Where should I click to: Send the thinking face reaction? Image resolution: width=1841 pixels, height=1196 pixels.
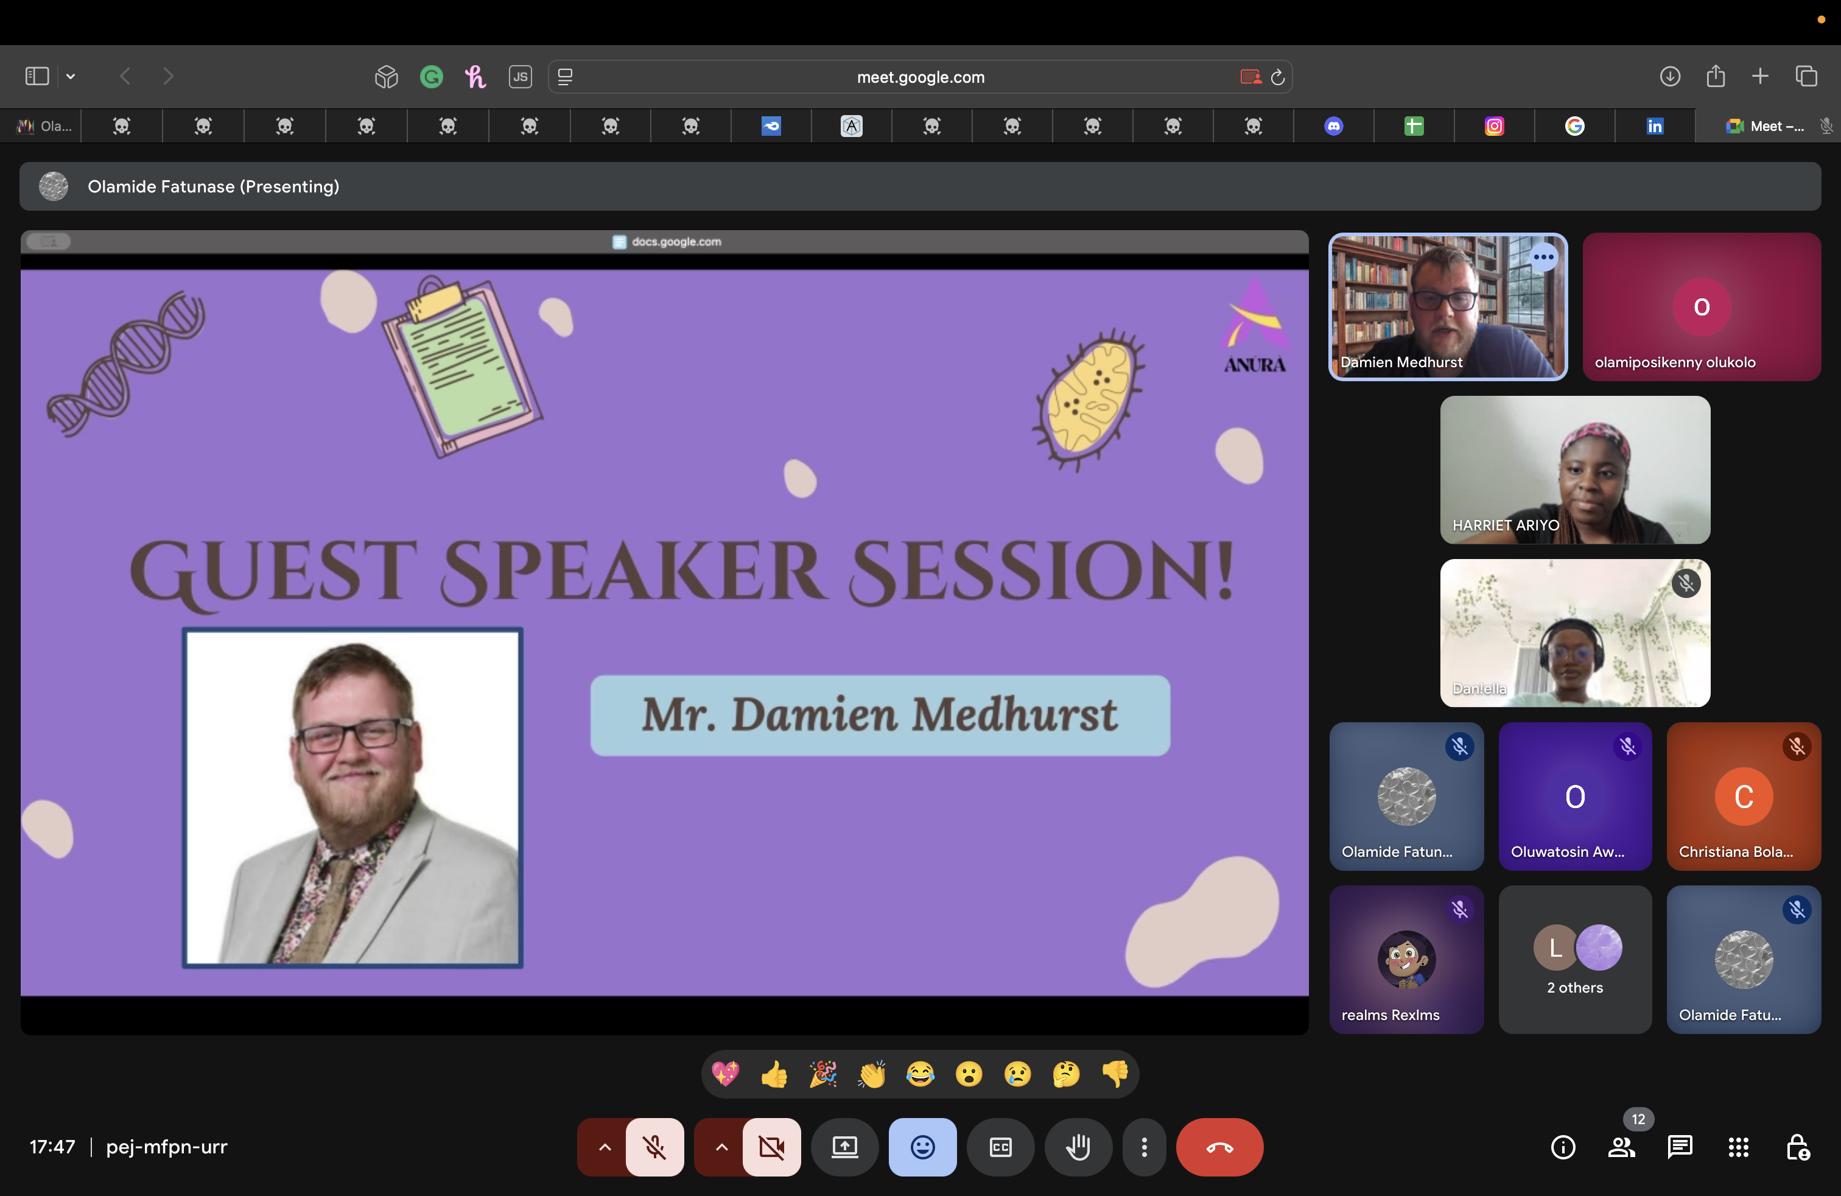1066,1074
